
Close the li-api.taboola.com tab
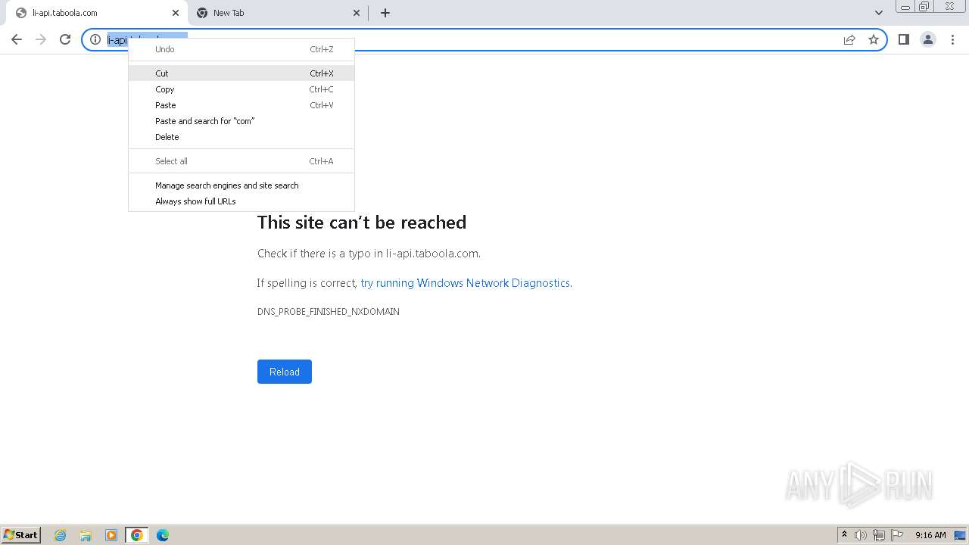tap(176, 13)
